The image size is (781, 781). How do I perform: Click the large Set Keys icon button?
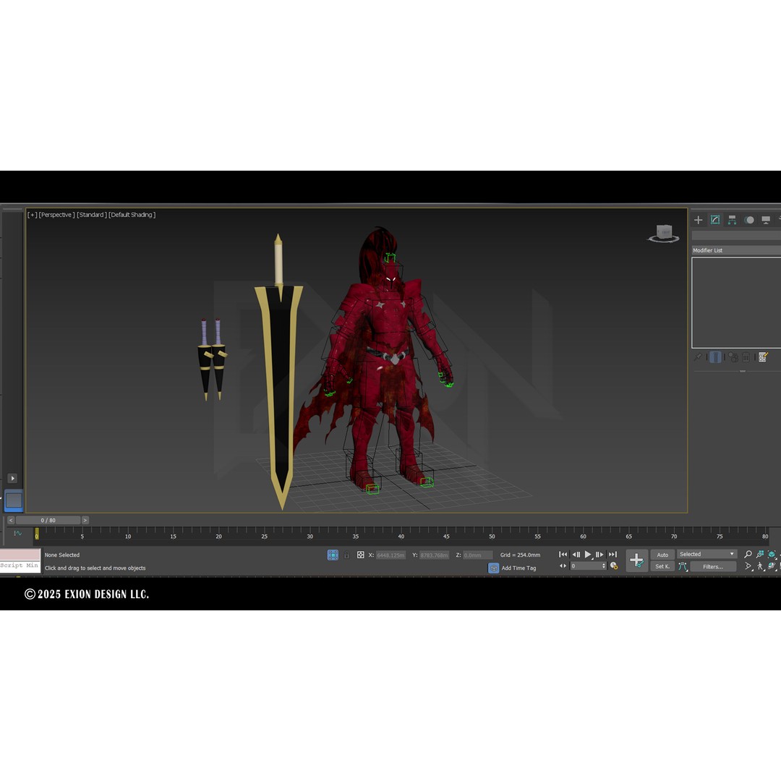pyautogui.click(x=637, y=559)
